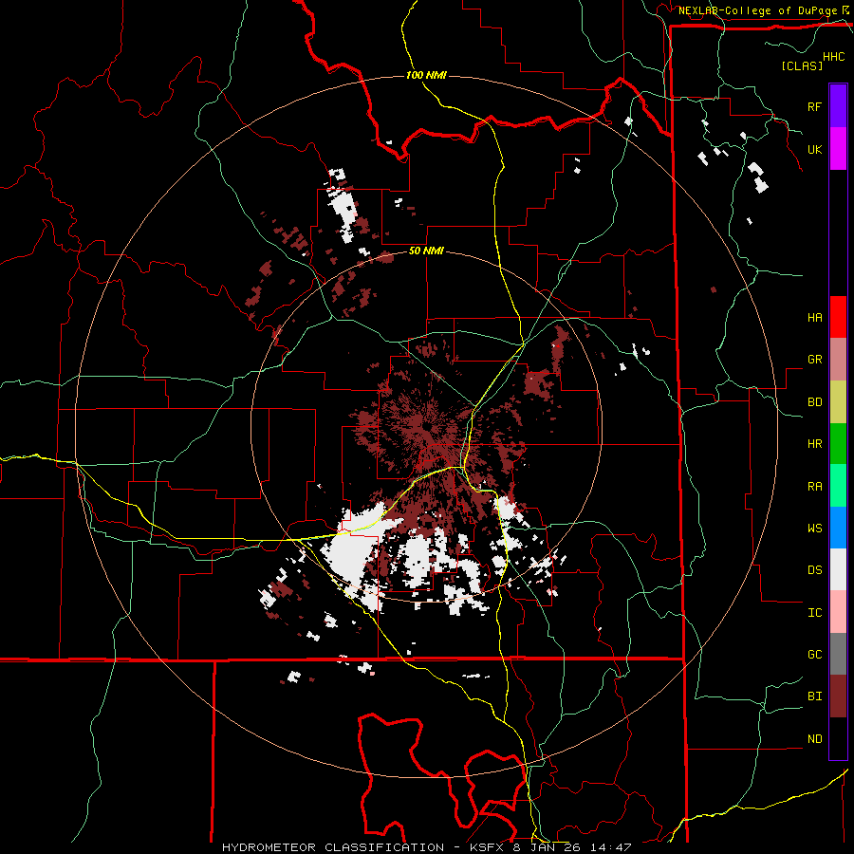Click the GC gray legend swatch
The height and width of the screenshot is (854, 854).
coord(838,654)
